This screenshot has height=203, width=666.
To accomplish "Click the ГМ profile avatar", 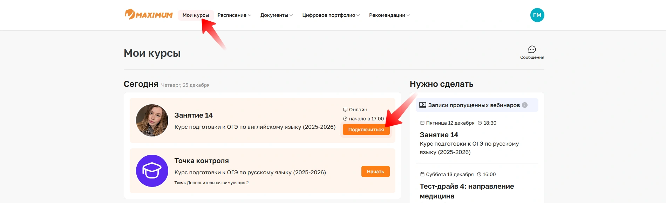I will 537,15.
